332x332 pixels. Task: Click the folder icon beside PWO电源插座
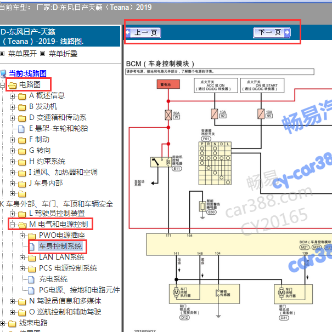[x=32, y=236]
